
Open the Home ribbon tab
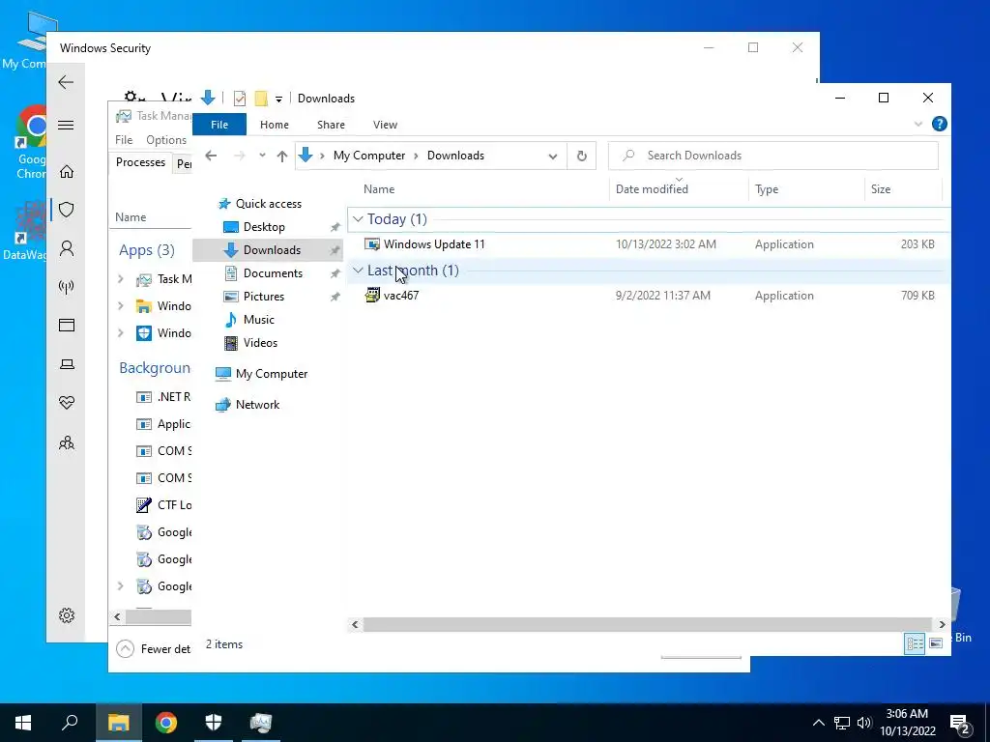coord(274,125)
